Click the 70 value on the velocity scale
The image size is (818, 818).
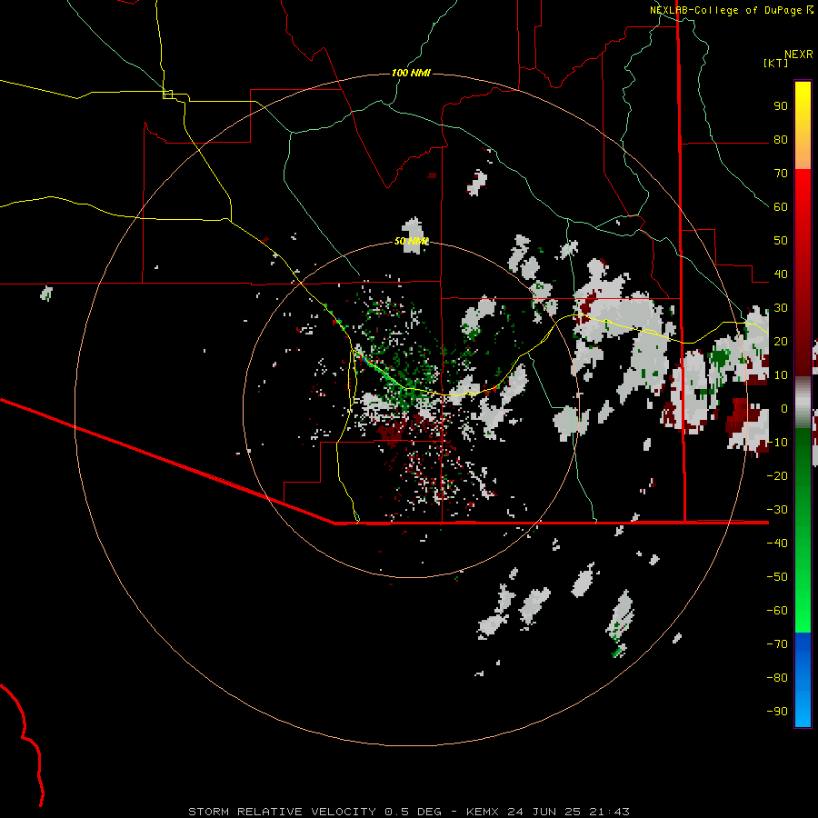[781, 174]
